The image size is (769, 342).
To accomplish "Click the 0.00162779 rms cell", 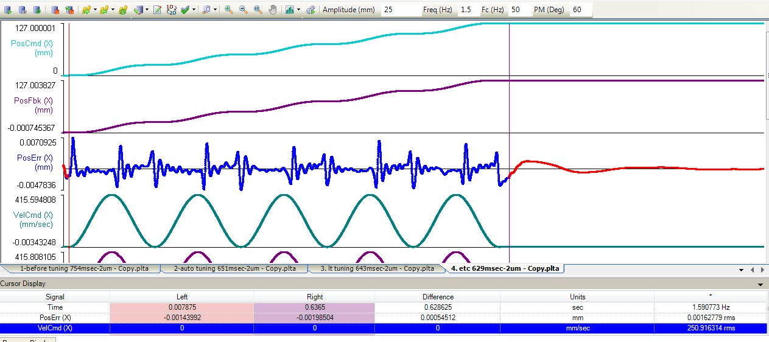I will point(711,318).
